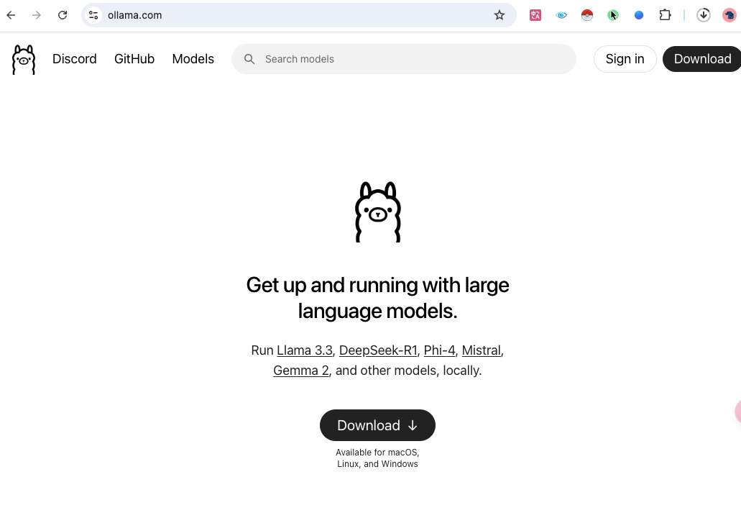
Task: Open site information icon in address bar
Action: tap(93, 15)
